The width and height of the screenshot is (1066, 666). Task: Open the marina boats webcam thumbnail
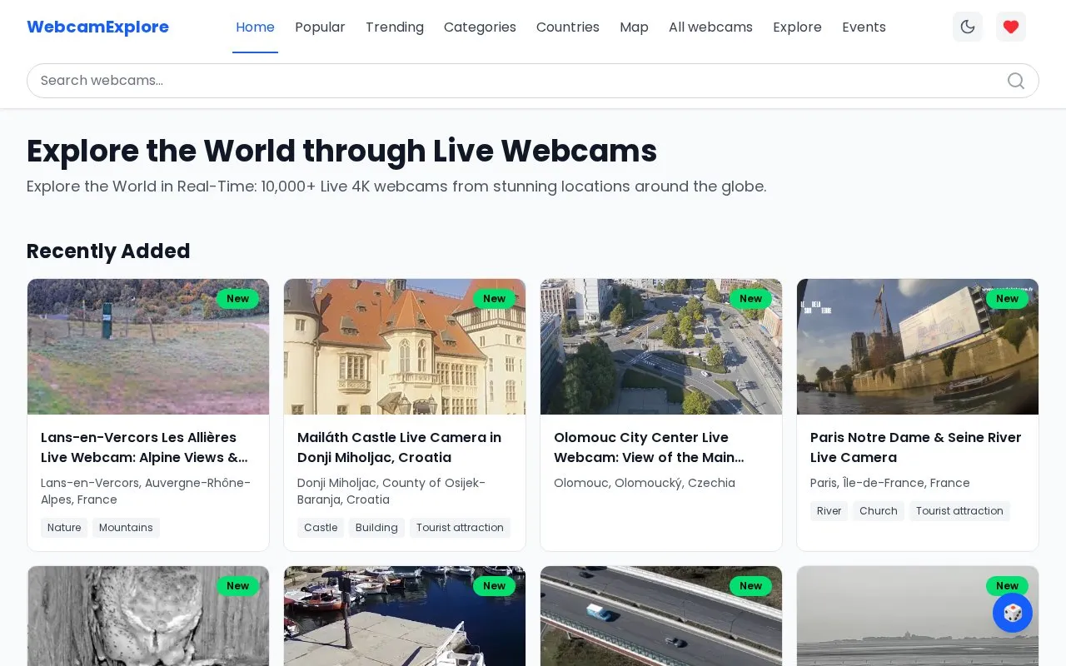pyautogui.click(x=405, y=616)
